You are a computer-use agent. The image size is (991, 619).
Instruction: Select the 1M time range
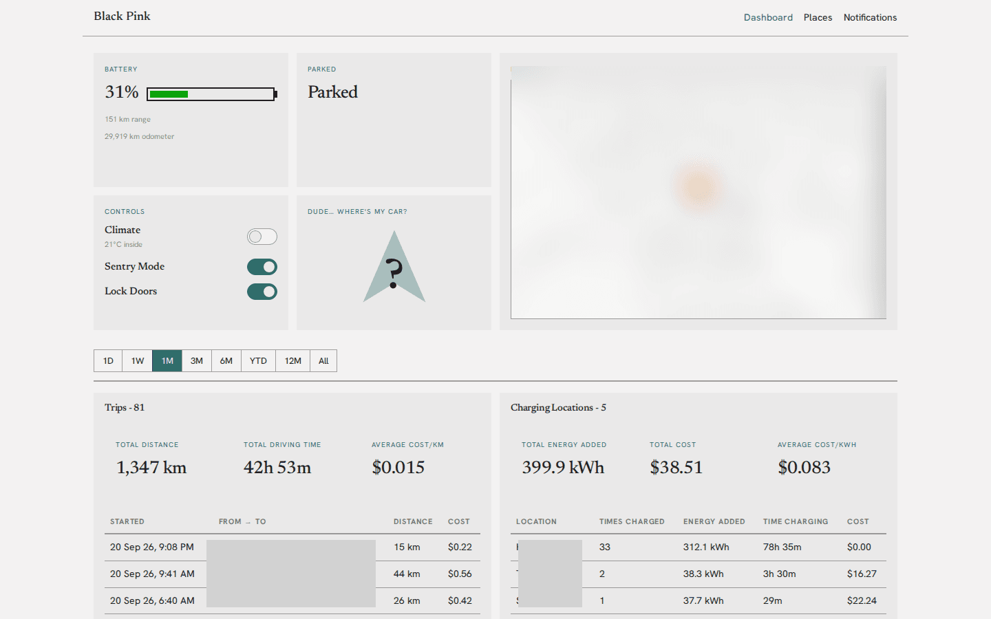[x=167, y=361]
